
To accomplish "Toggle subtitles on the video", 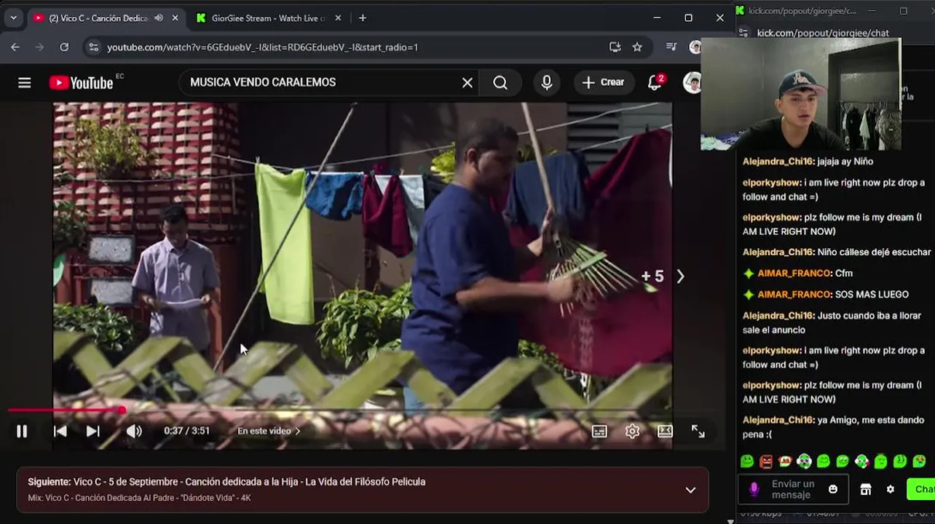I will coord(599,432).
